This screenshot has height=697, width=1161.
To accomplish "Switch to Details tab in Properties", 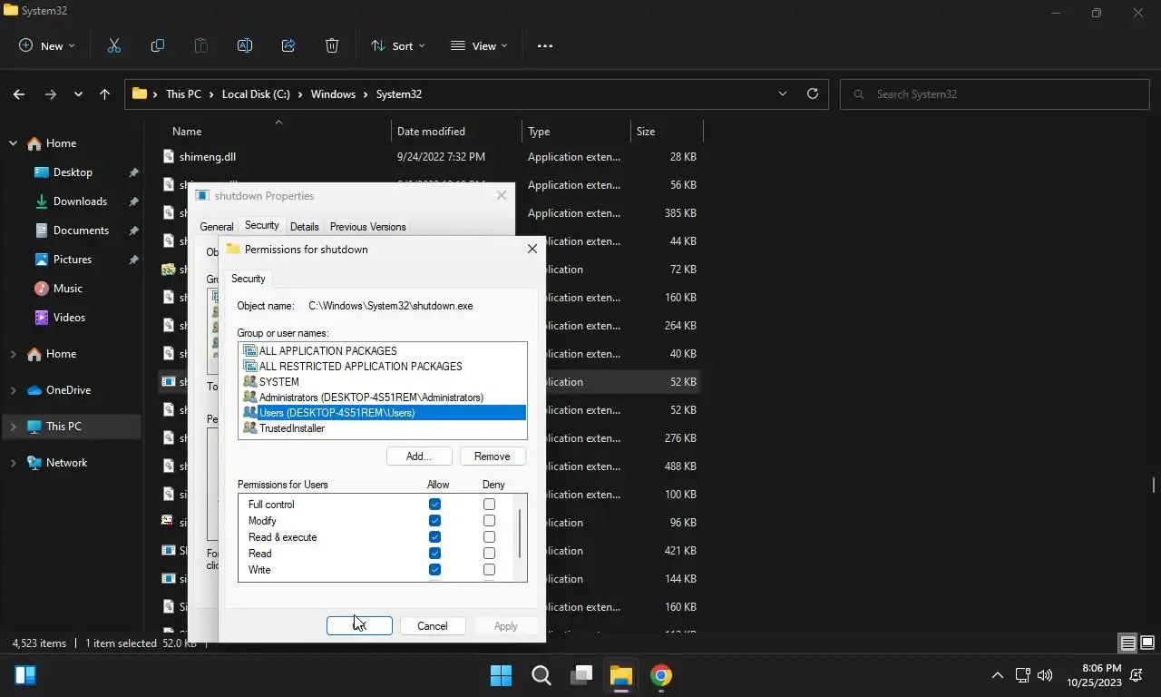I will [x=305, y=227].
